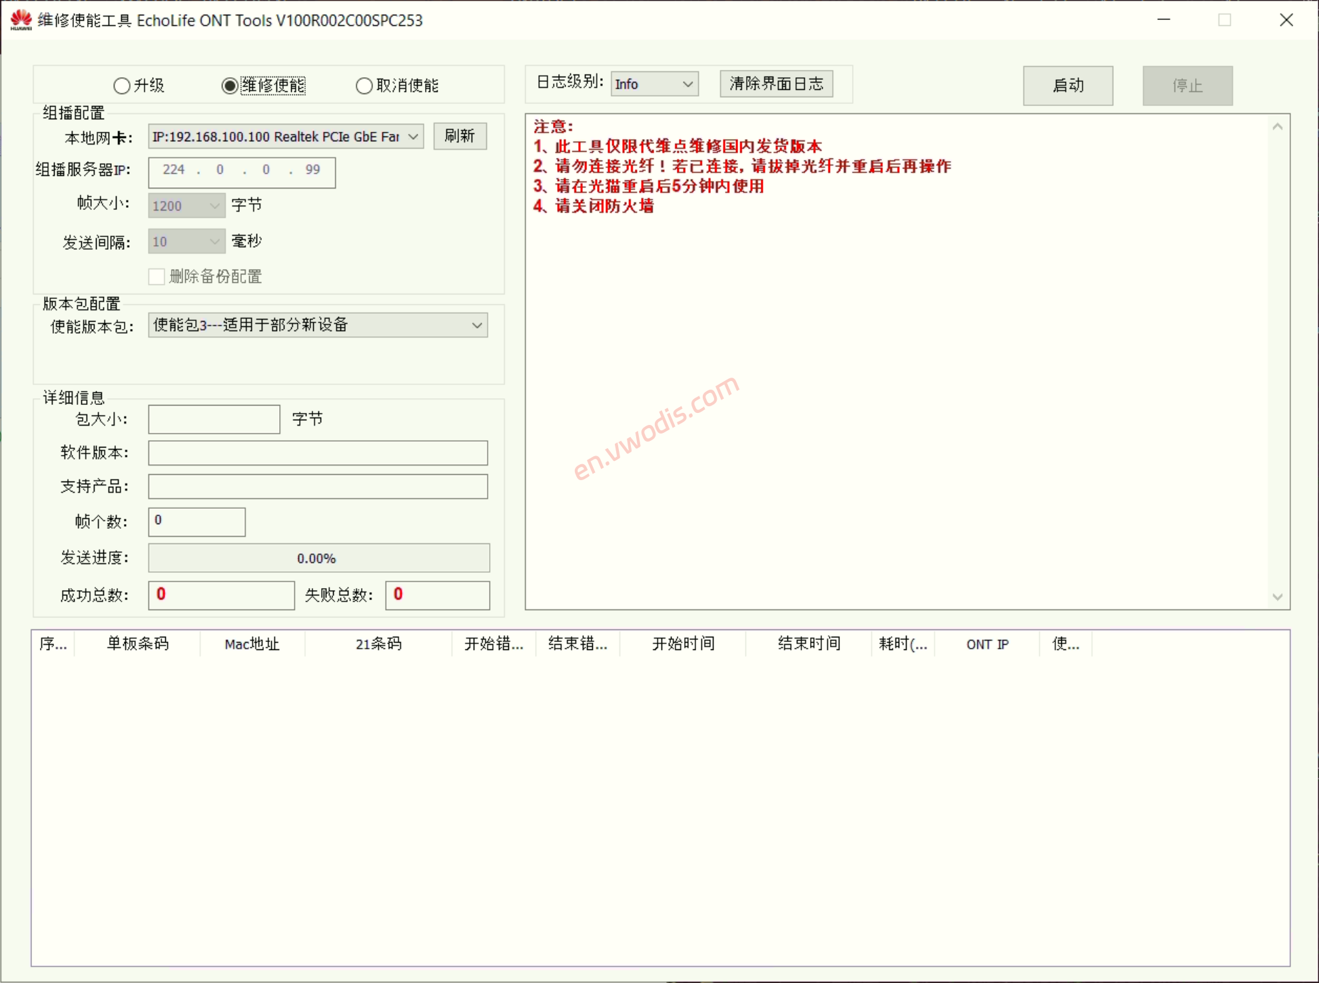Open the 日志级别 Info dropdown
The image size is (1319, 983).
(x=654, y=84)
